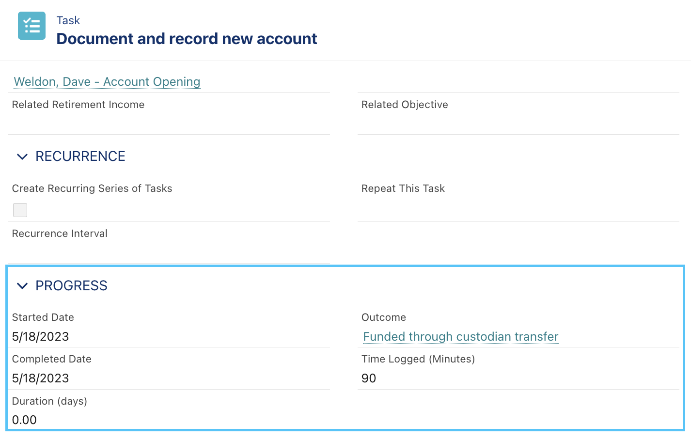Click the PROGRESS section heading
The height and width of the screenshot is (441, 691).
tap(71, 285)
